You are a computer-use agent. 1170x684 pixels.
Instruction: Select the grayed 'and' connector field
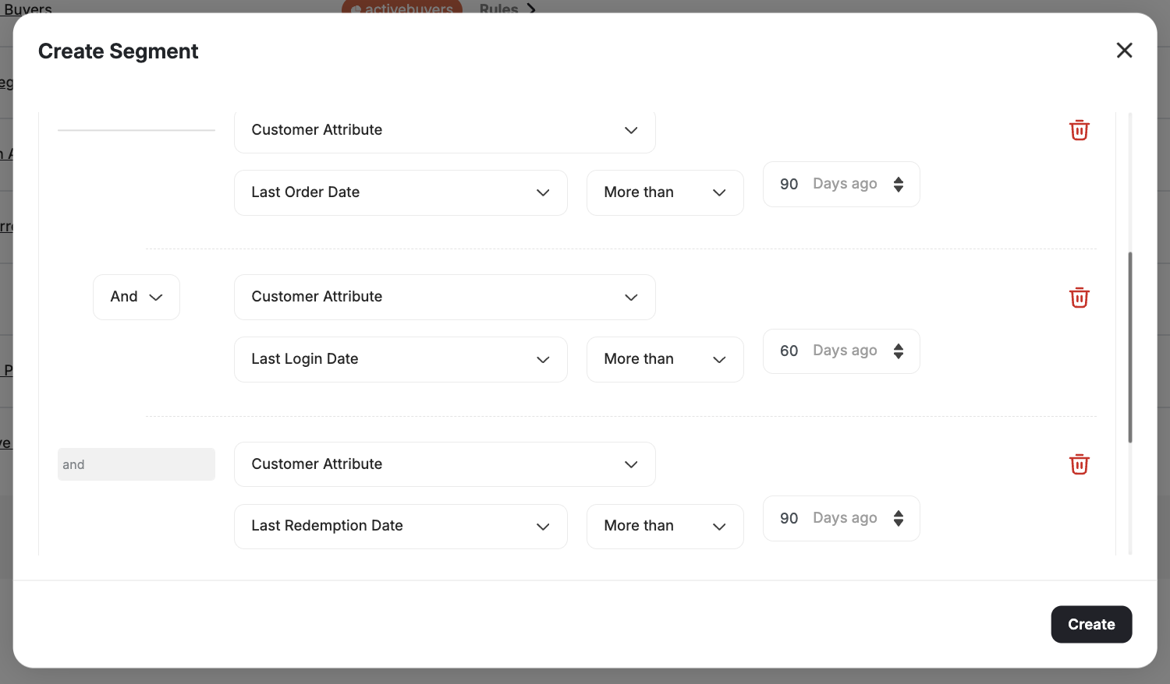[136, 464]
